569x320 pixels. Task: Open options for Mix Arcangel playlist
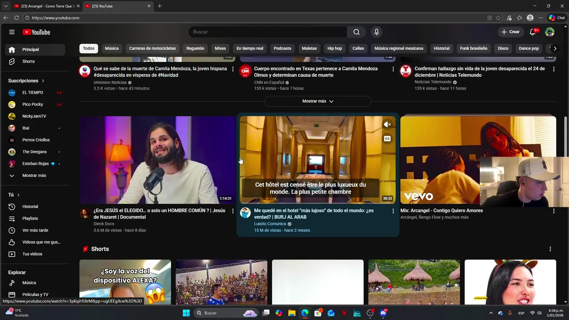pyautogui.click(x=553, y=211)
